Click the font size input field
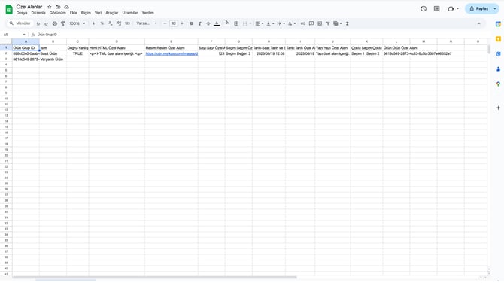The width and height of the screenshot is (504, 283). [x=174, y=23]
